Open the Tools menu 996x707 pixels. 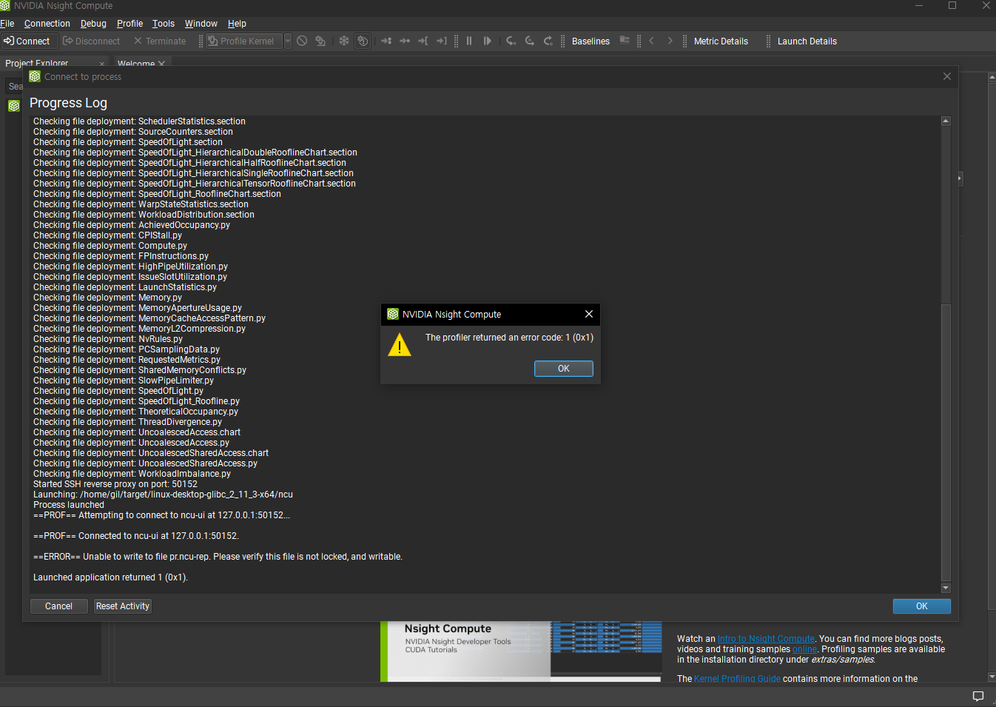[x=164, y=24]
